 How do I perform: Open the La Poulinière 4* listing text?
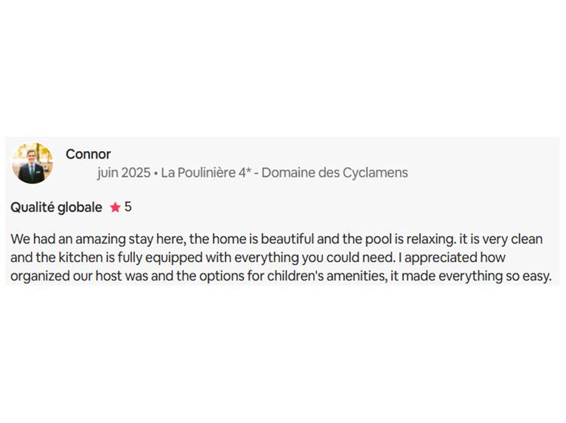click(x=206, y=173)
